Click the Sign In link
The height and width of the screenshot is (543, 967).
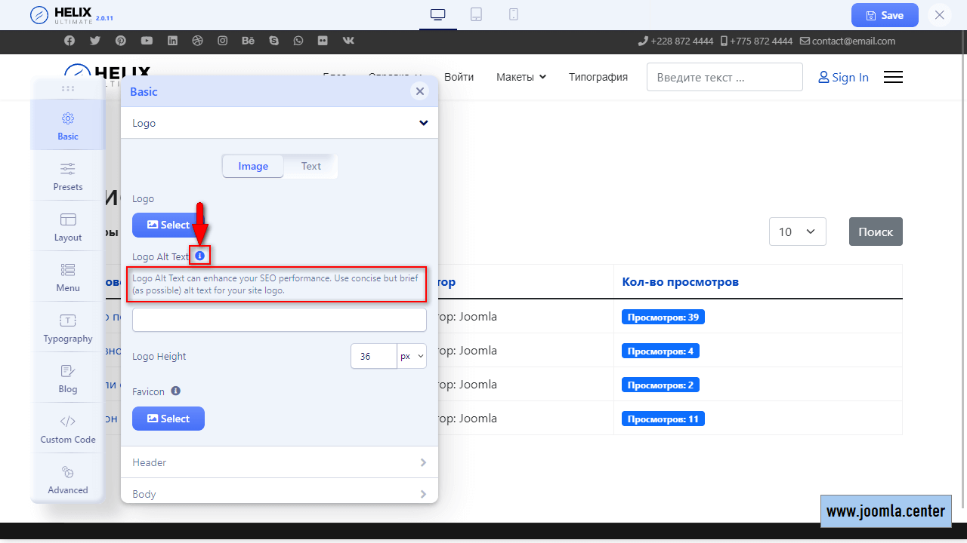[843, 77]
